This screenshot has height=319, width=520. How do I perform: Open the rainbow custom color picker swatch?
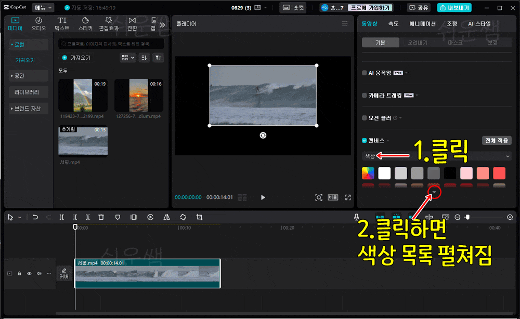(x=368, y=173)
